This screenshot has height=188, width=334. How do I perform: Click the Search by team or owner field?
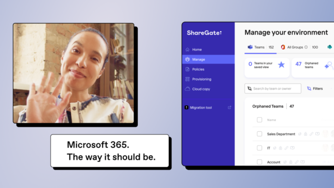click(x=273, y=89)
